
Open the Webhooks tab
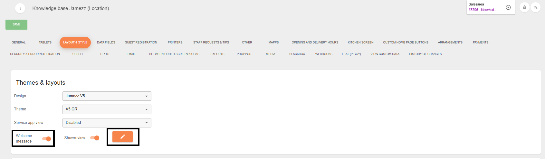[323, 54]
